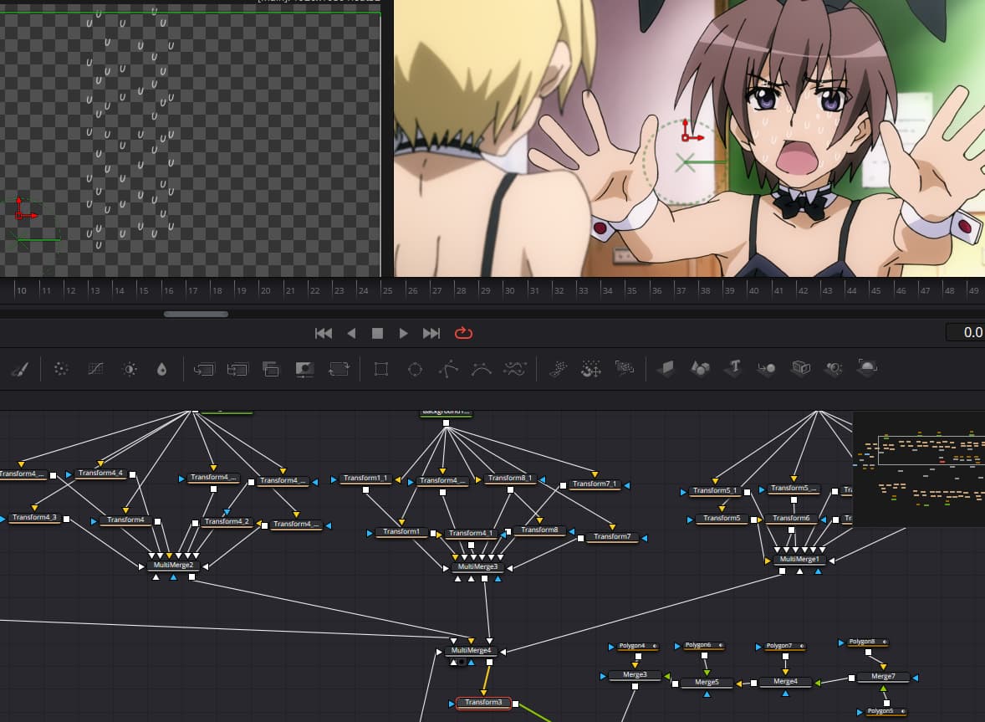985x722 pixels.
Task: Add a Text3D node from toolbar
Action: tap(733, 368)
